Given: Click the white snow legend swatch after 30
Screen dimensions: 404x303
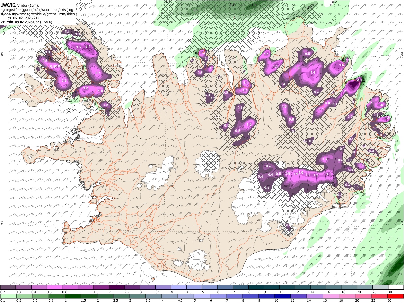Looking at the screenshot, I should [x=396, y=287].
